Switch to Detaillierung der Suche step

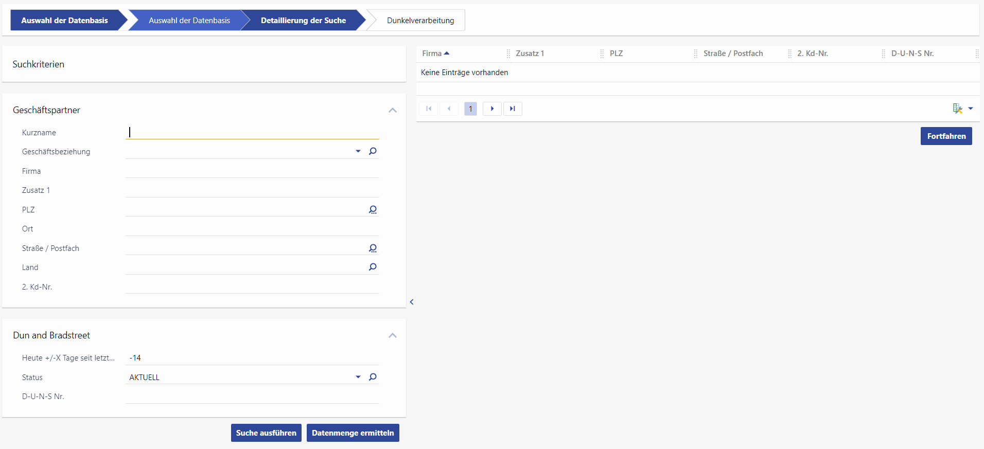pyautogui.click(x=303, y=21)
